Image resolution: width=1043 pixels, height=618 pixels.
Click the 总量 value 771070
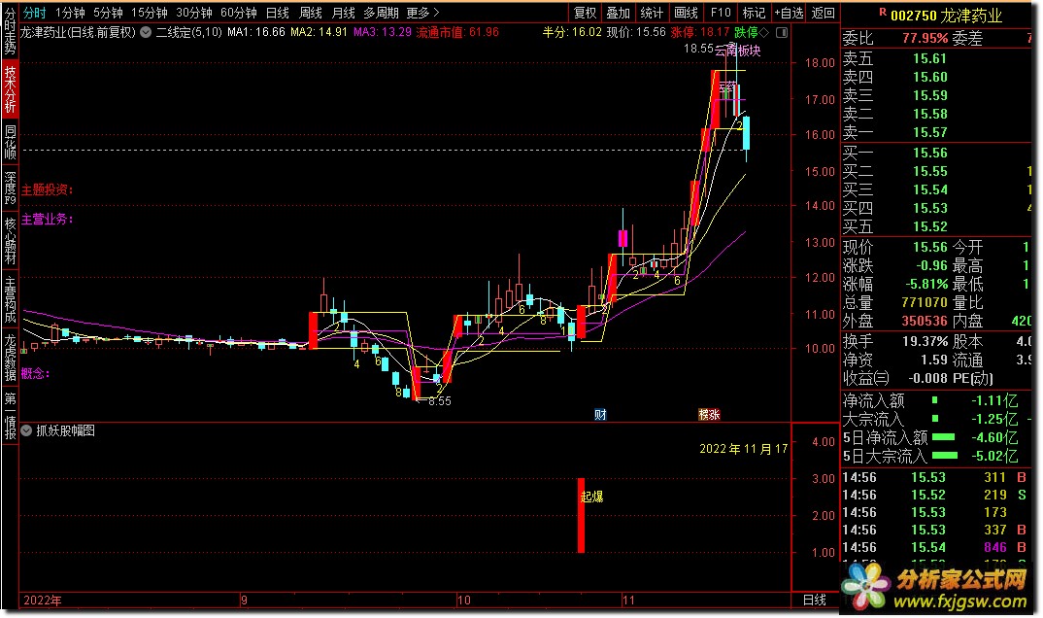(925, 302)
